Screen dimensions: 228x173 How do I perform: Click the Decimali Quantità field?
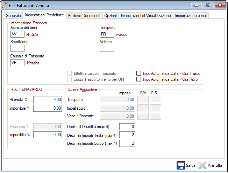point(127,126)
